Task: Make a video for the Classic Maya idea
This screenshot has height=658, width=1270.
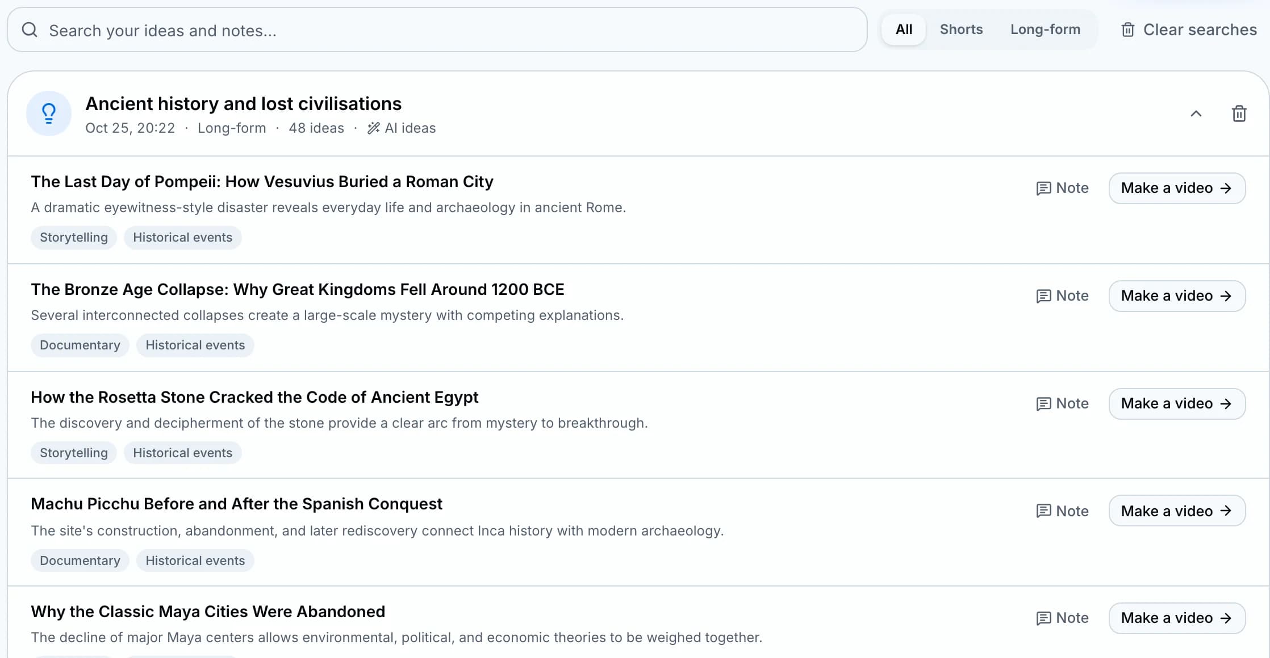Action: [1177, 618]
